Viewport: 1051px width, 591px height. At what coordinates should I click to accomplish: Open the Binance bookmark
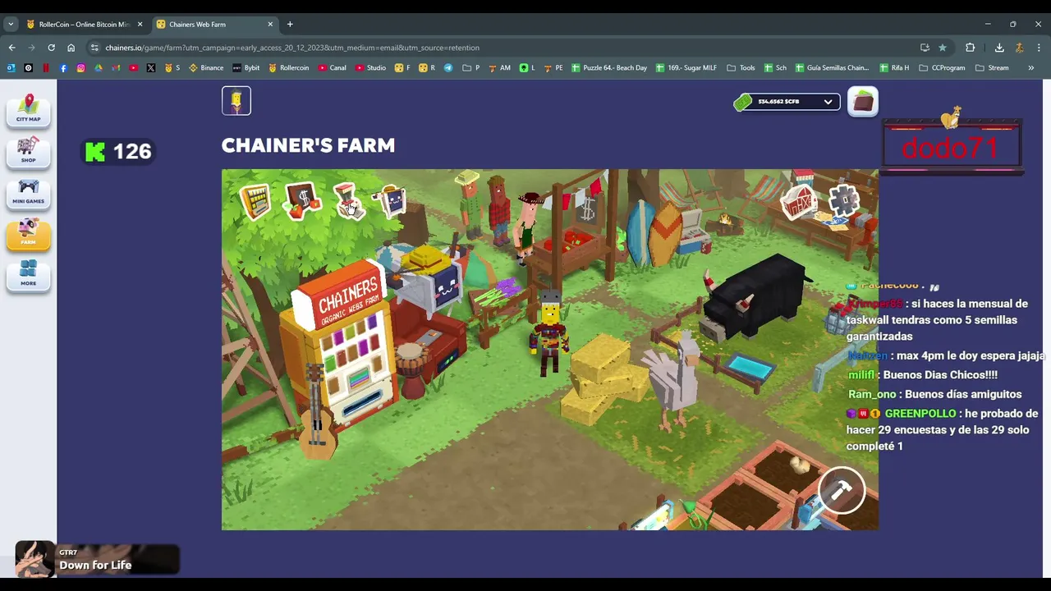coord(206,68)
